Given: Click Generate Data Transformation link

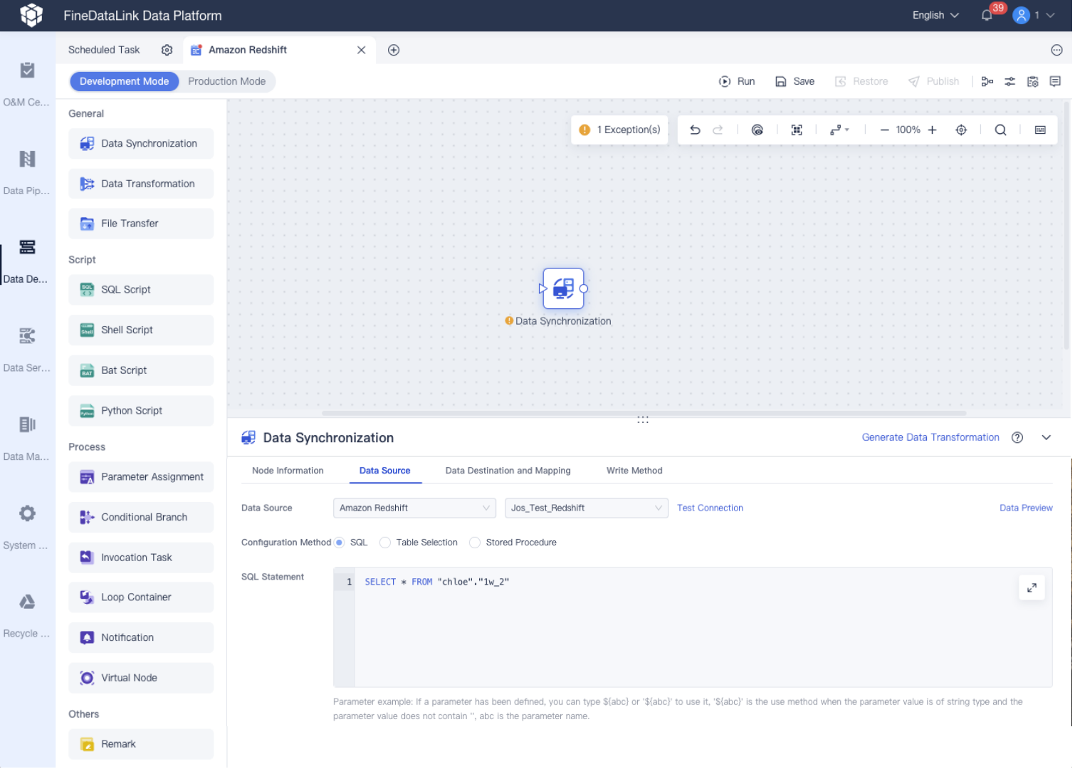Looking at the screenshot, I should click(930, 438).
